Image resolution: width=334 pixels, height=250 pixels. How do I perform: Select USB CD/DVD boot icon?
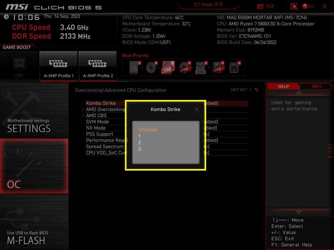[x=185, y=67]
